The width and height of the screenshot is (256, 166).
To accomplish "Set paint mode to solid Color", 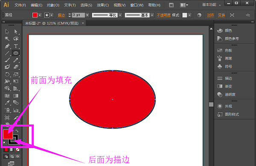I will pos(6,150).
